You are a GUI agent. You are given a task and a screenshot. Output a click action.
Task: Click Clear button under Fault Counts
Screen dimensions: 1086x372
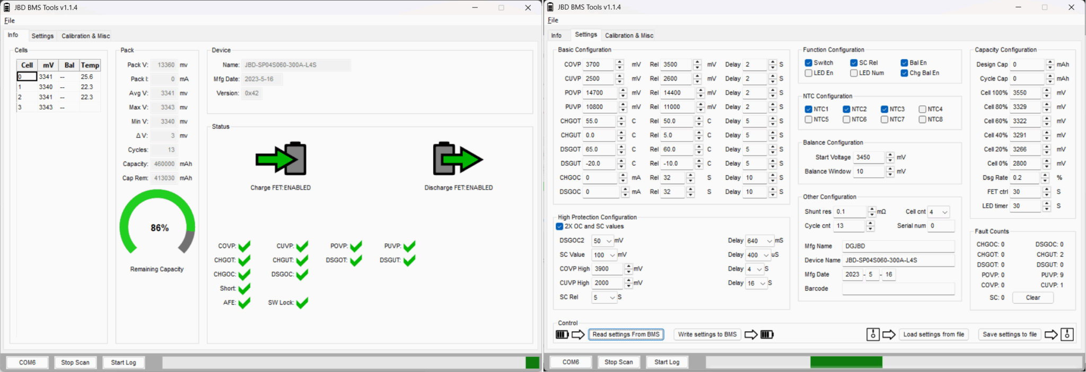[1032, 298]
